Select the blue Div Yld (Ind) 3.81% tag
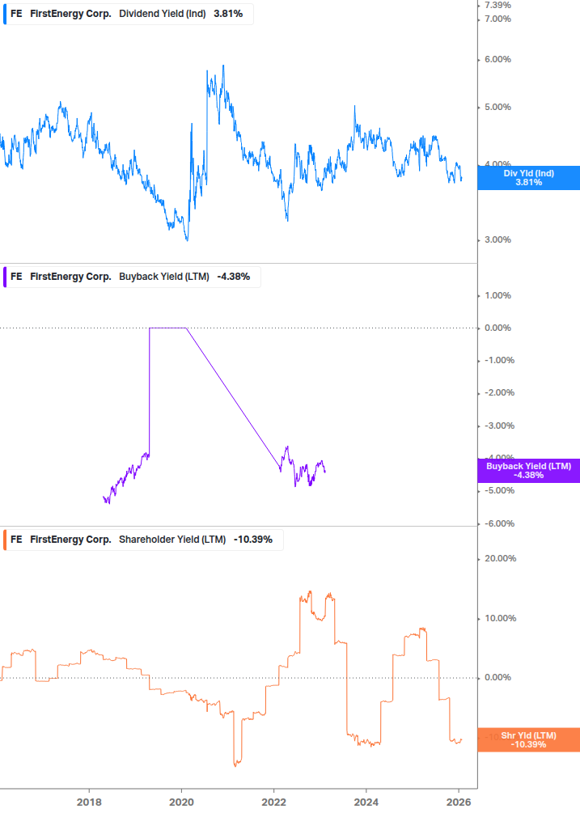 click(529, 178)
